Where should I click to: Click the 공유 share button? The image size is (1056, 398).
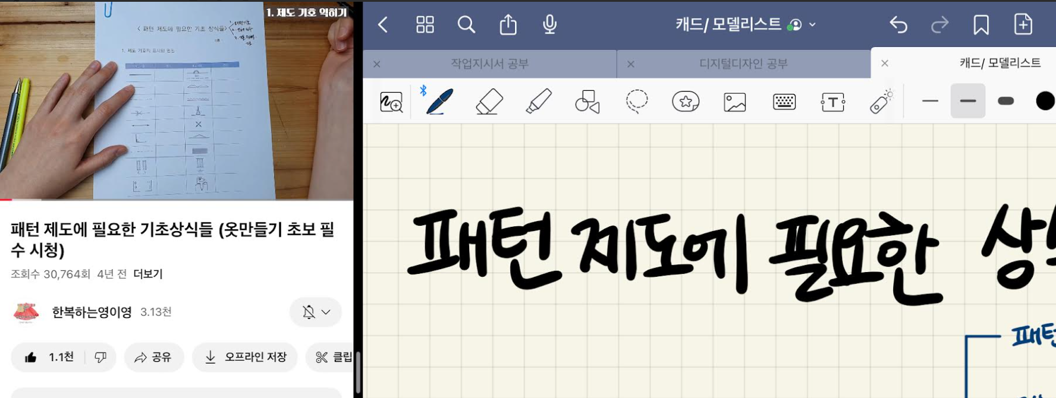coord(153,357)
